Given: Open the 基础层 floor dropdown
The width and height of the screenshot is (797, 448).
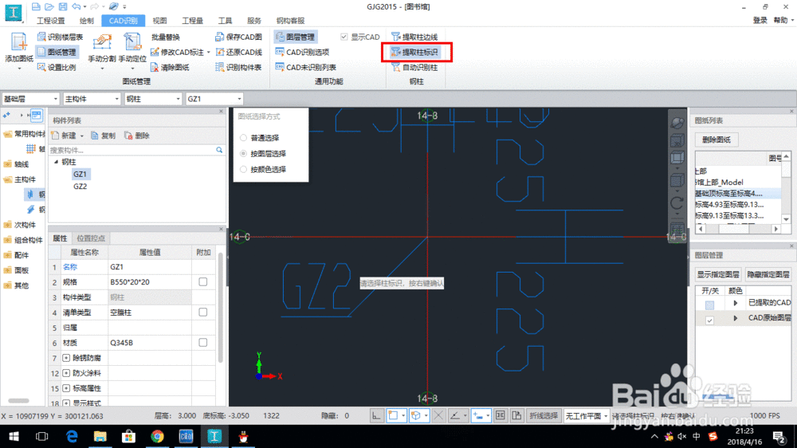Looking at the screenshot, I should point(29,99).
